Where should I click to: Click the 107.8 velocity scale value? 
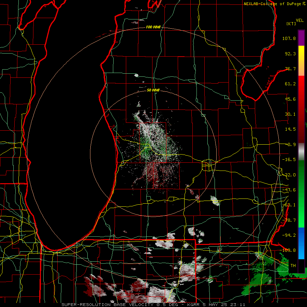(289, 38)
